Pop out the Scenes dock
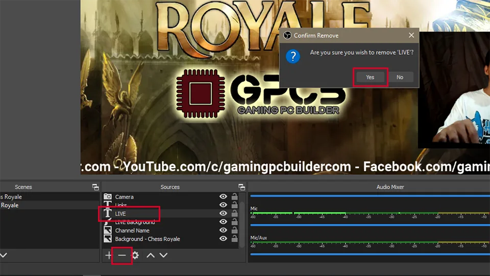Image resolution: width=490 pixels, height=276 pixels. point(95,187)
